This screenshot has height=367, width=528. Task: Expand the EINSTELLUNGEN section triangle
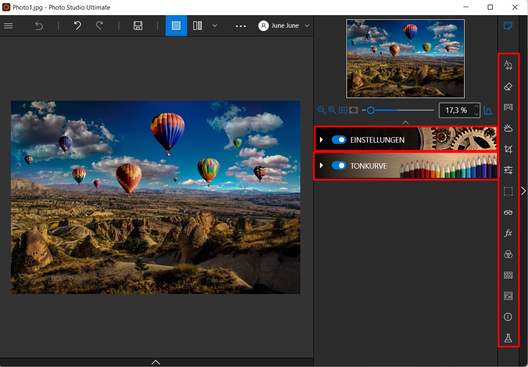coord(321,140)
